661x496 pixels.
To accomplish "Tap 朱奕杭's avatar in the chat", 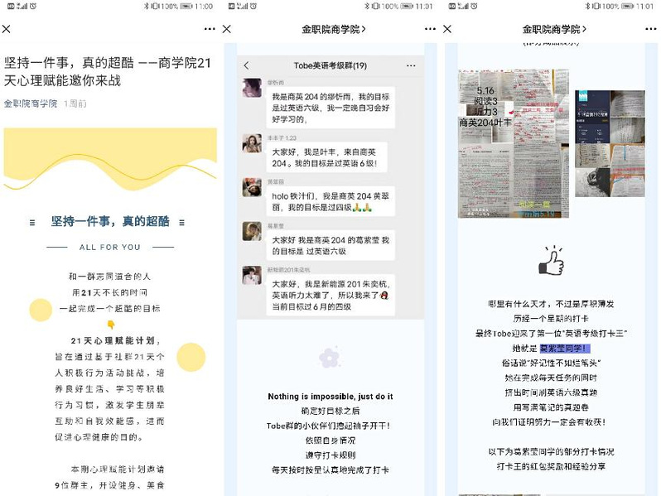I will tap(252, 275).
